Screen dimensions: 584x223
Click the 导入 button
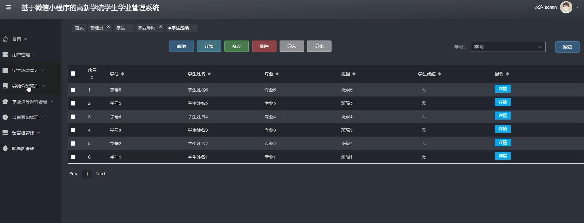click(x=292, y=46)
